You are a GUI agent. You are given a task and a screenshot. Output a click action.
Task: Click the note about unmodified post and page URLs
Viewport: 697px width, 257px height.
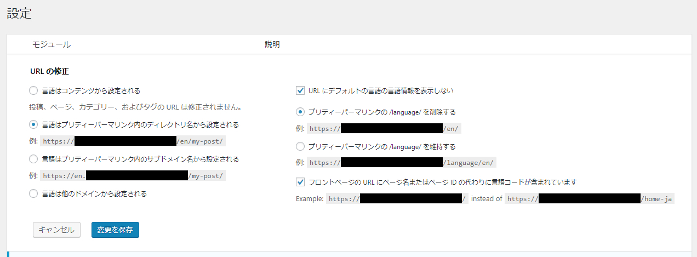click(x=135, y=107)
